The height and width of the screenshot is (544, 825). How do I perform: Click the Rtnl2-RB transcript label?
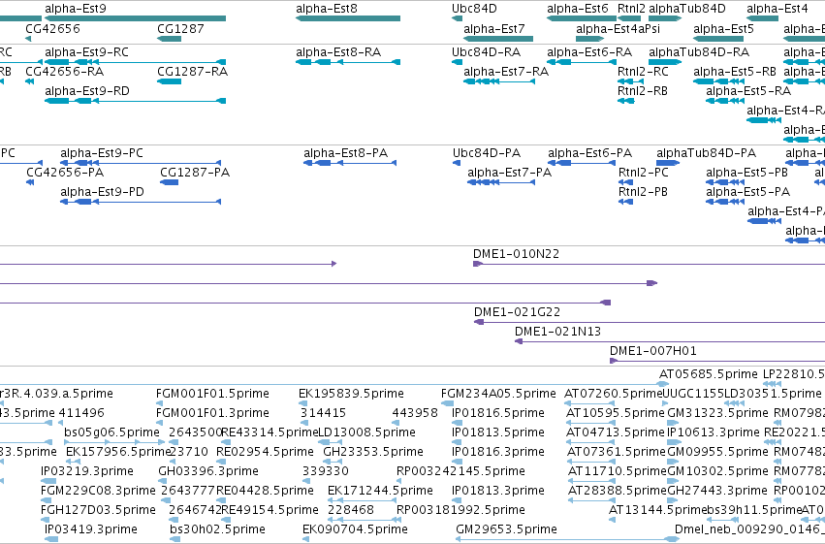click(643, 91)
